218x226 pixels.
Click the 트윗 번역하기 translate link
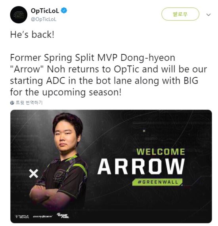(x=29, y=103)
